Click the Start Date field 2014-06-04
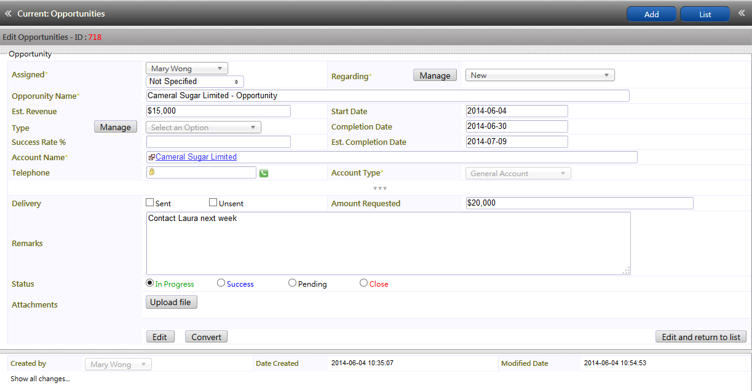The height and width of the screenshot is (391, 752). [x=517, y=111]
